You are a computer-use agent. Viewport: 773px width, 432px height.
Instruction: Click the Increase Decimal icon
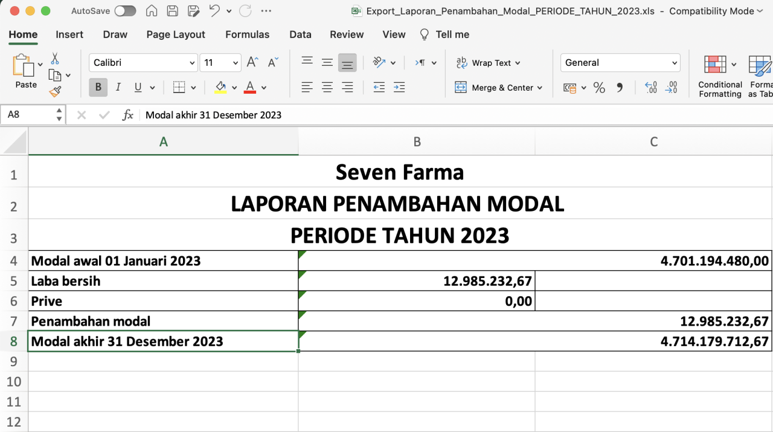coord(651,88)
